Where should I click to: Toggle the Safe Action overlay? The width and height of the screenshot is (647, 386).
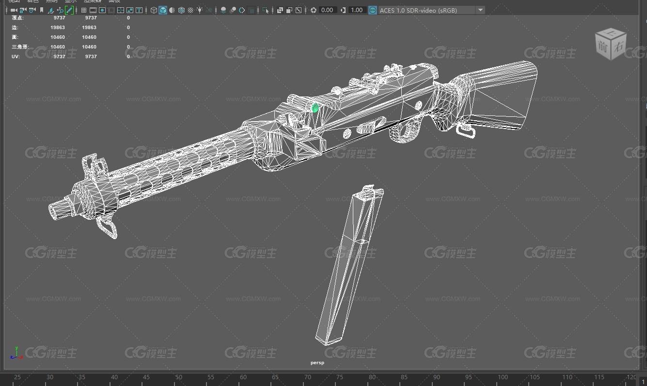coord(130,10)
